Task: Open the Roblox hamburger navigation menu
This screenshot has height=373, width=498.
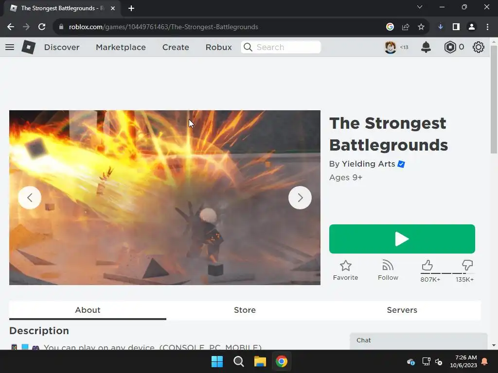Action: coord(10,47)
